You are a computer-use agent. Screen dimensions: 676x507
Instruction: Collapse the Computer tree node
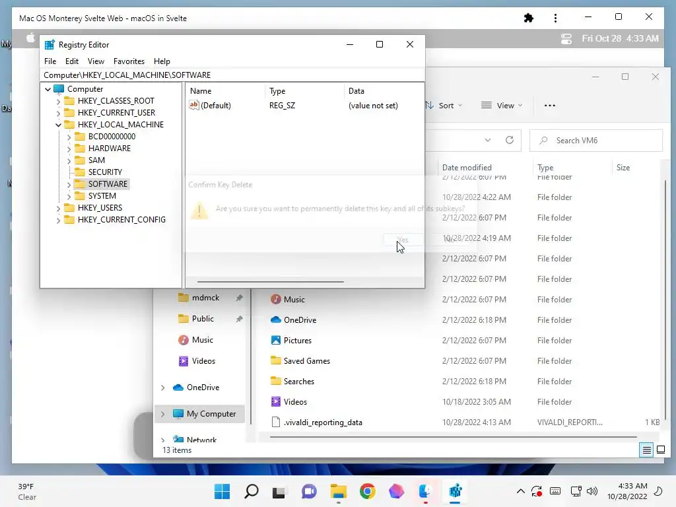48,89
